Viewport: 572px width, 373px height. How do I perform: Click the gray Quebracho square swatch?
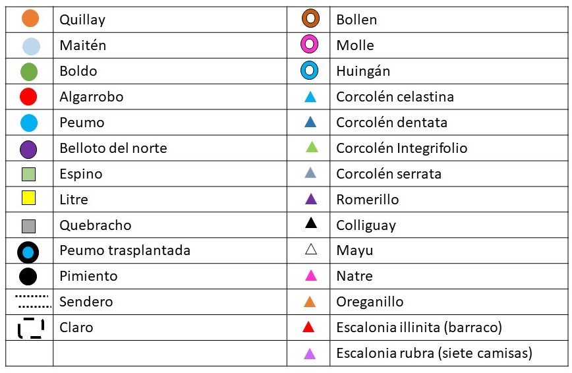[28, 226]
